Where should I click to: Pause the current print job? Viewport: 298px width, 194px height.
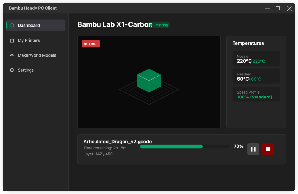[253, 149]
